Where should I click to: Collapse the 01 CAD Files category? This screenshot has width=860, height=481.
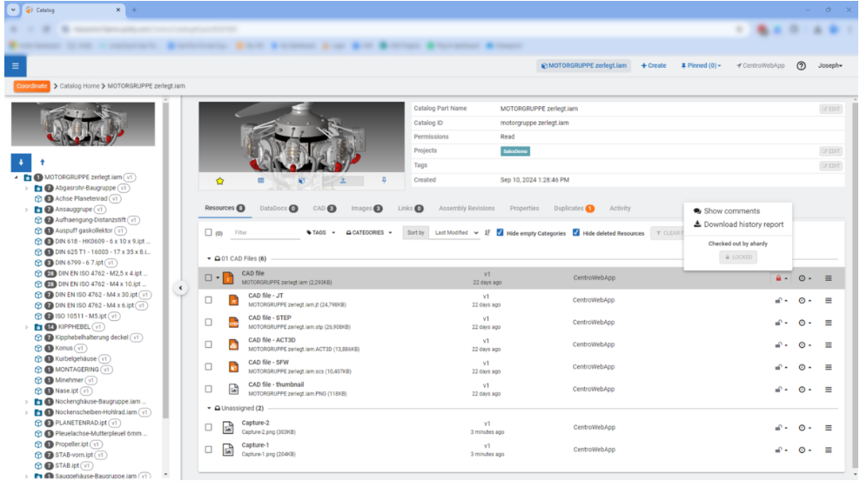pos(209,258)
